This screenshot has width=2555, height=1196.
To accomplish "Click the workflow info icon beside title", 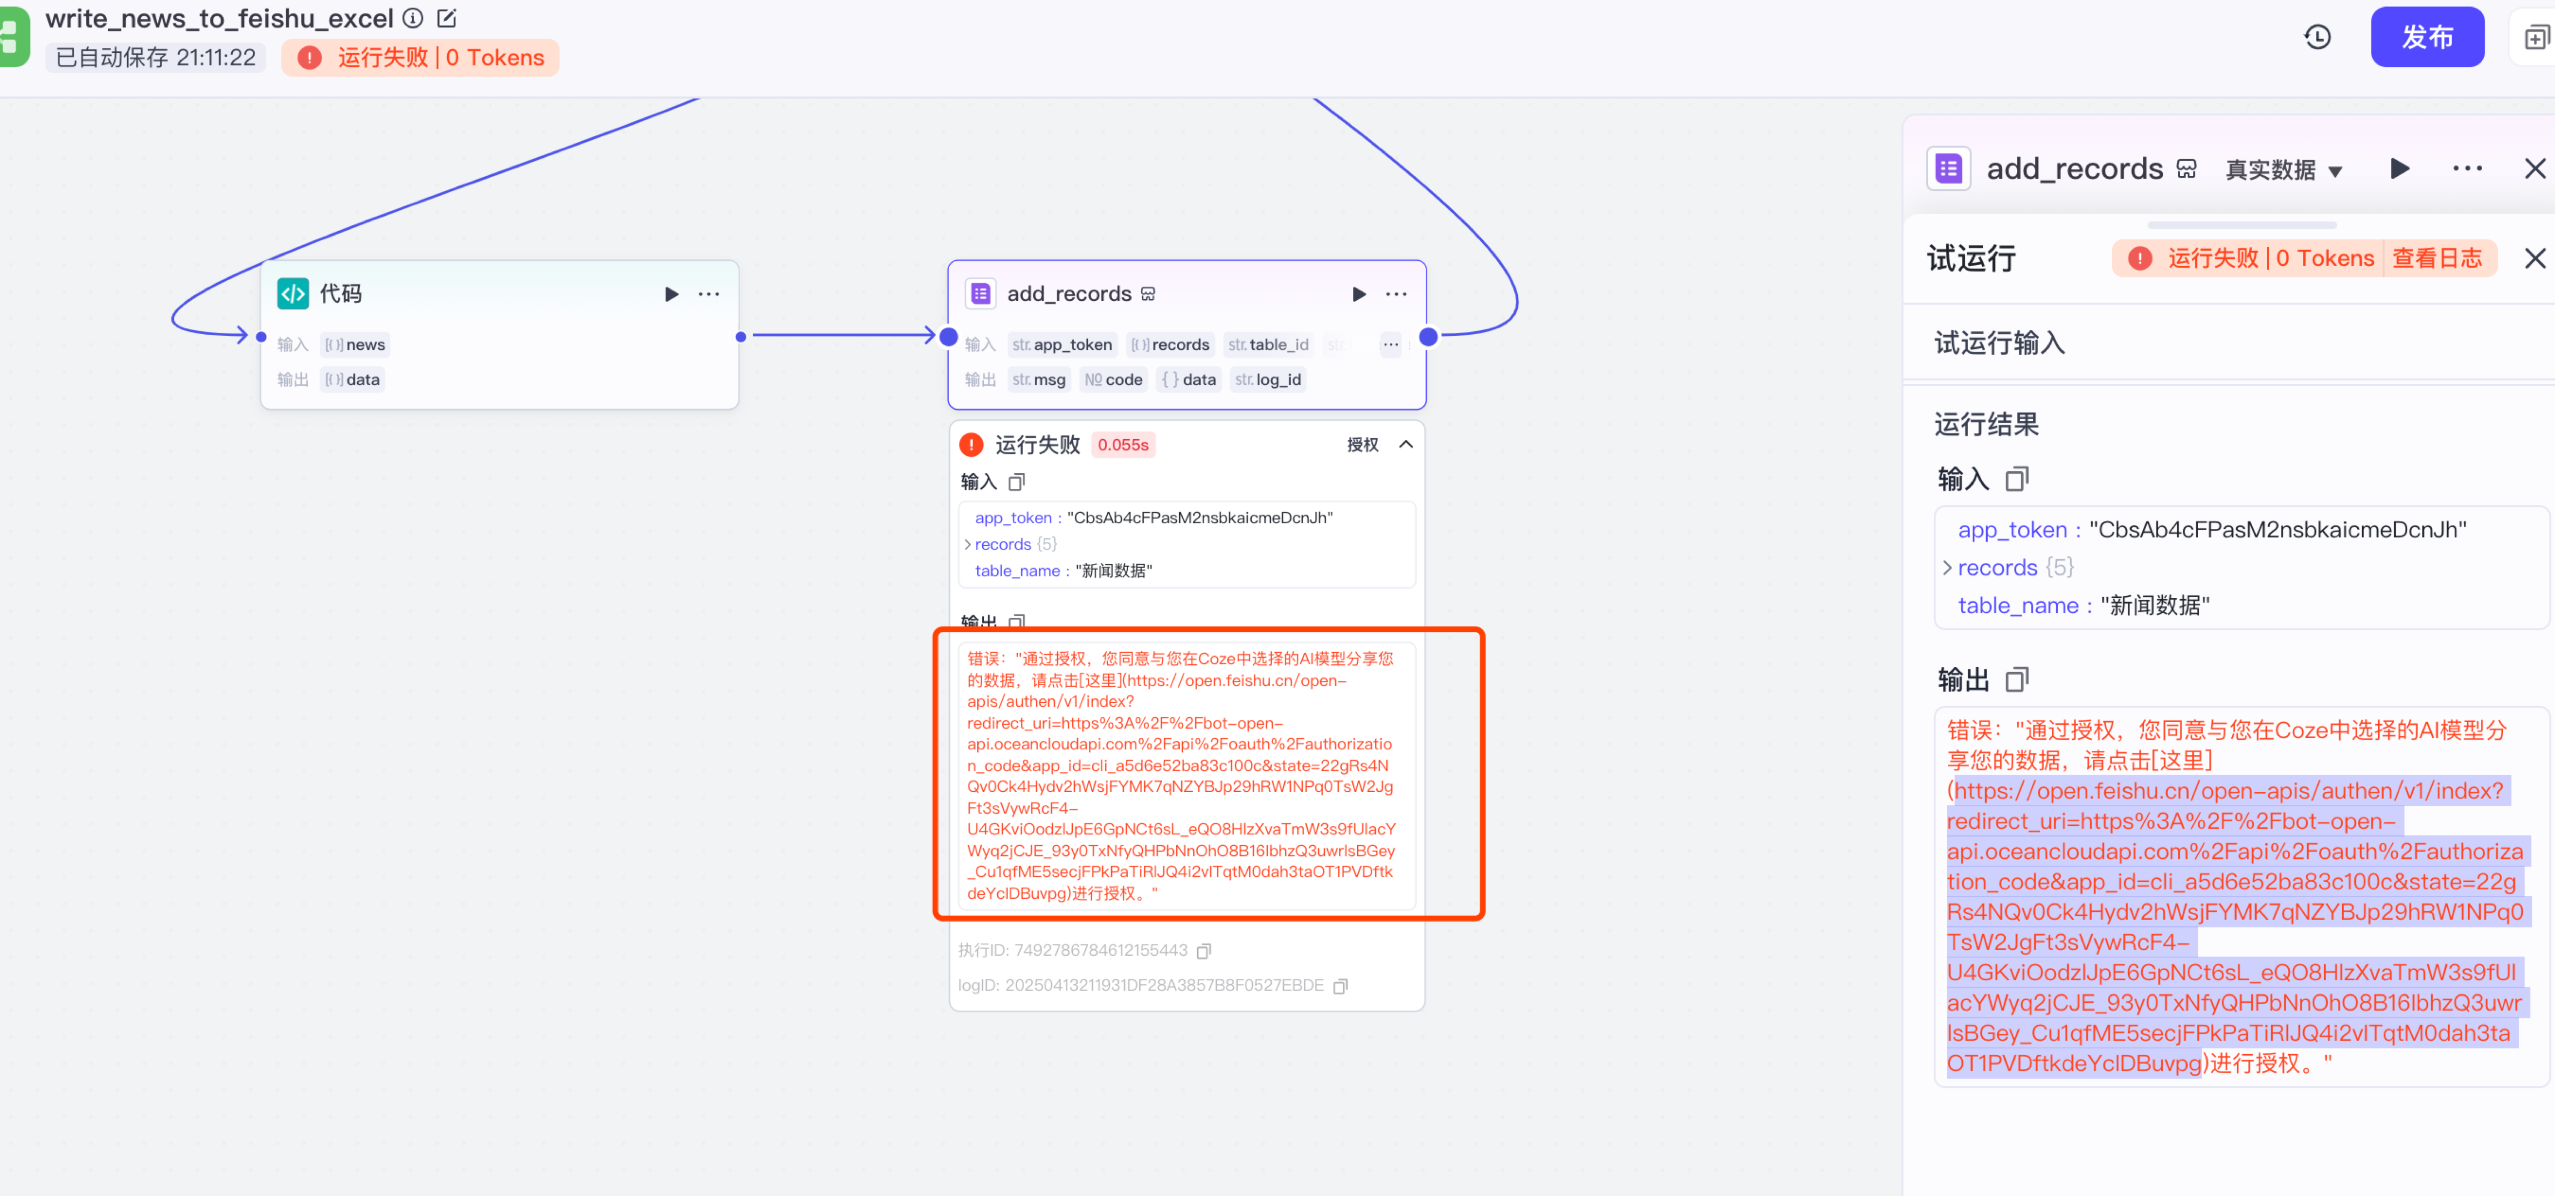I will 414,19.
